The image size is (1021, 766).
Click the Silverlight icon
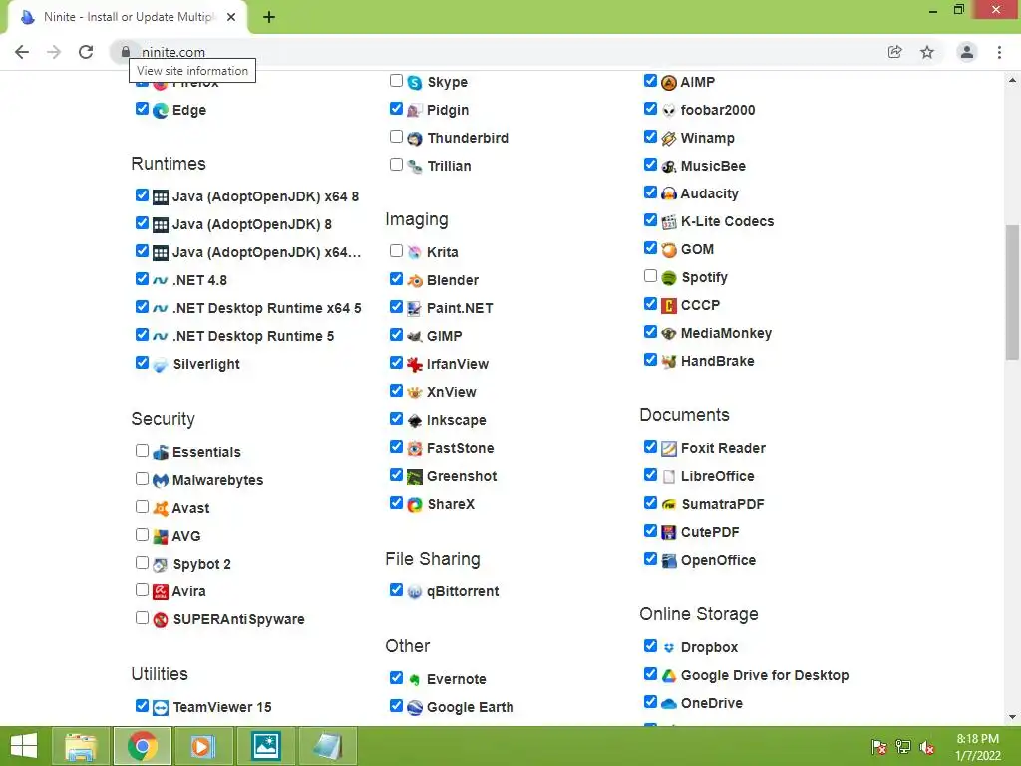[x=161, y=365]
